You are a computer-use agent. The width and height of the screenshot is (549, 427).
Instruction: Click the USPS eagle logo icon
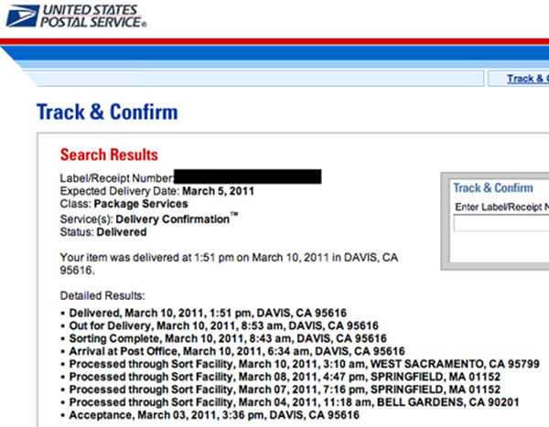tap(23, 16)
